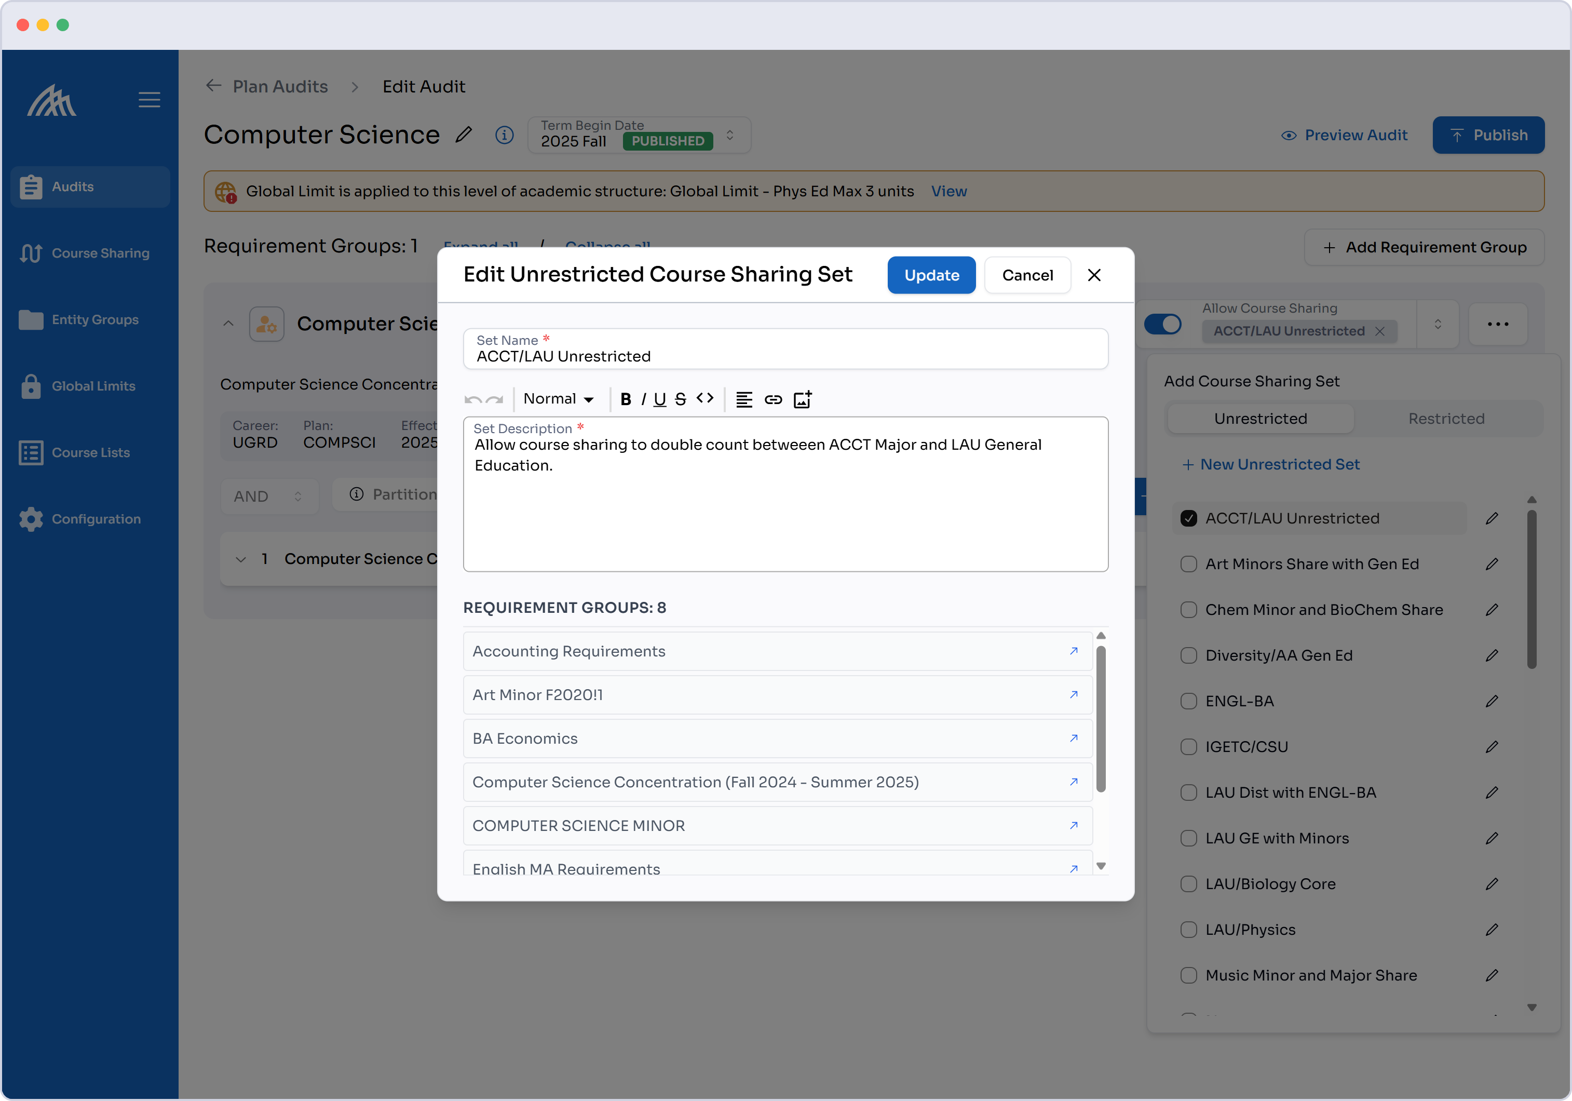The image size is (1572, 1101).
Task: Click the insert image icon
Action: 802,399
